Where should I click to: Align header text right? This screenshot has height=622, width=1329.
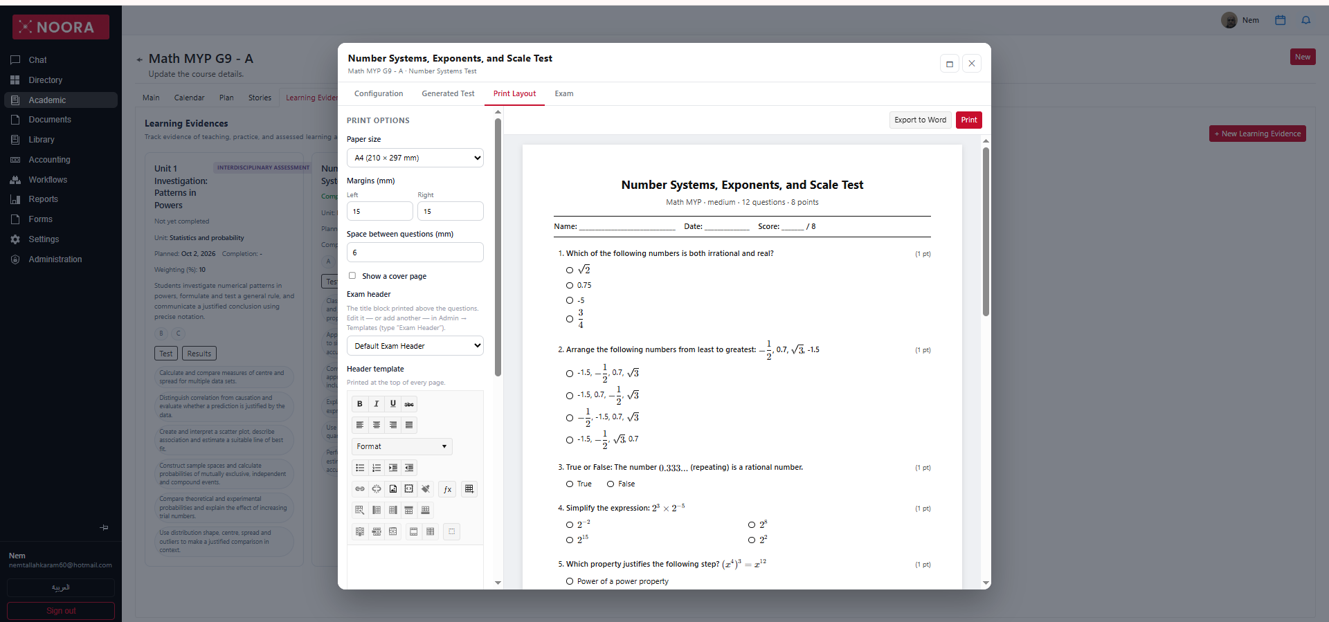click(393, 425)
